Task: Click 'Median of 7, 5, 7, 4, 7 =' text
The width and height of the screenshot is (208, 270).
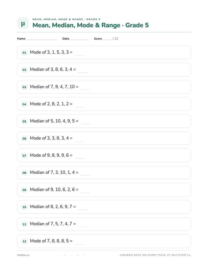Action: [53, 224]
